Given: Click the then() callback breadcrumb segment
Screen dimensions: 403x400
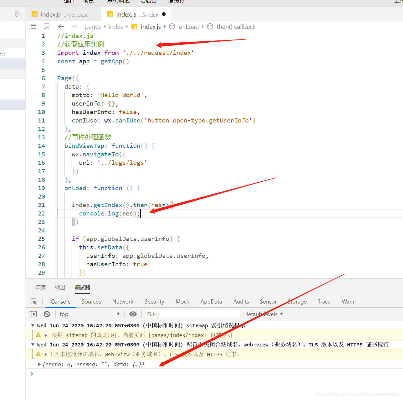Looking at the screenshot, I should point(236,27).
